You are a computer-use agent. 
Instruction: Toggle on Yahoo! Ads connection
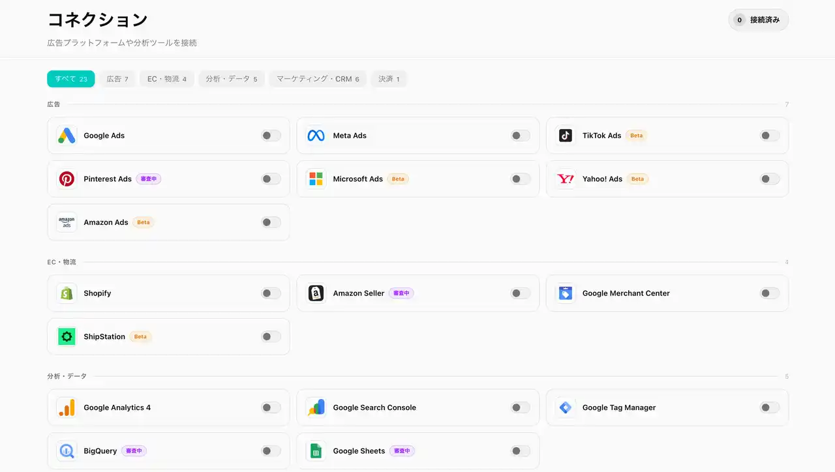770,179
